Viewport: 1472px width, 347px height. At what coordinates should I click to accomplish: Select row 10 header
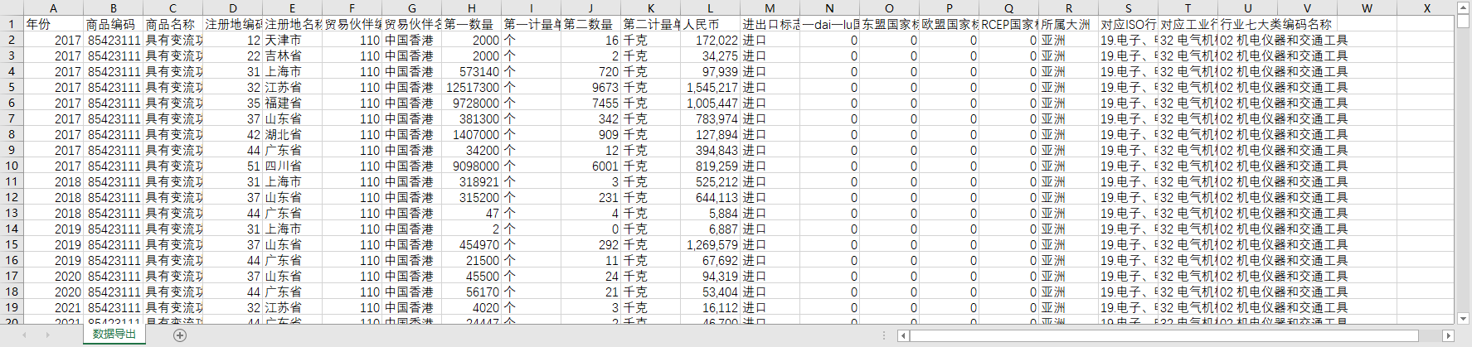pos(12,166)
